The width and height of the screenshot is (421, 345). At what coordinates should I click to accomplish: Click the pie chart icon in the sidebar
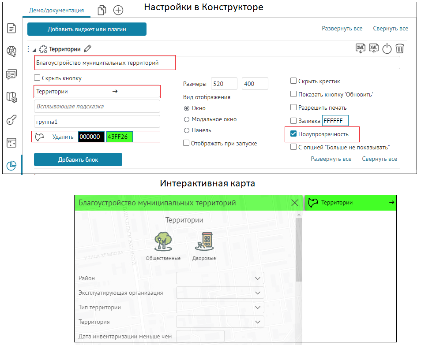click(11, 165)
